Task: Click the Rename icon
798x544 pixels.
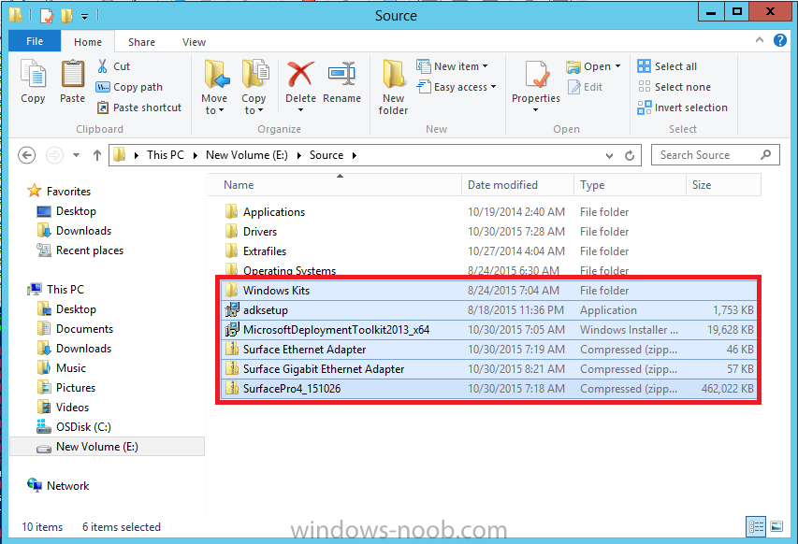Action: [341, 74]
